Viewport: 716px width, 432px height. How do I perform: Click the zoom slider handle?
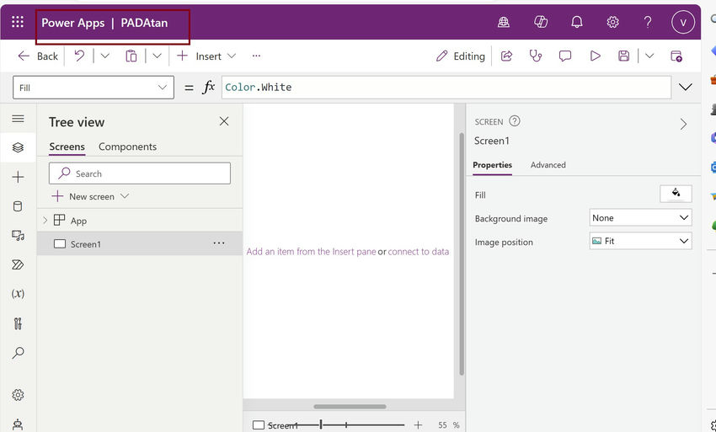pos(321,424)
